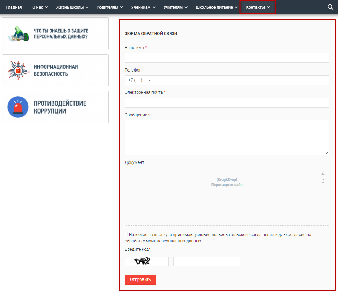Screen dimensions: 338x292
Task: Click the red siren anti-corruption icon
Action: pos(18,107)
